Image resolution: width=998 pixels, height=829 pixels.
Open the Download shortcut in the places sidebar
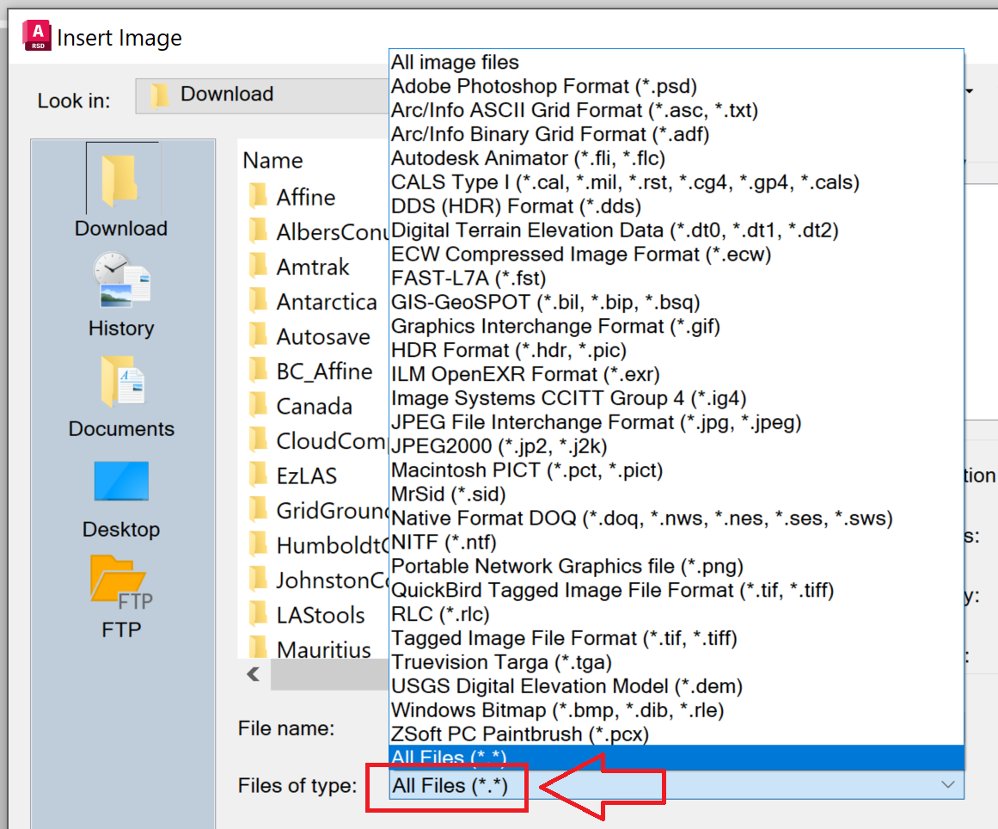click(x=121, y=185)
